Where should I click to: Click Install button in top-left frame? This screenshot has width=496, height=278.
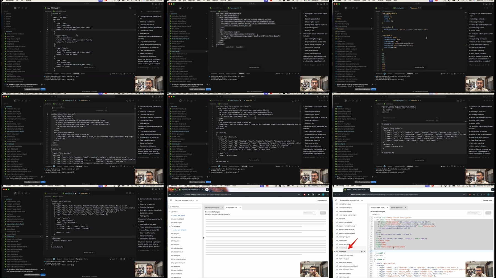pyautogui.click(x=43, y=89)
